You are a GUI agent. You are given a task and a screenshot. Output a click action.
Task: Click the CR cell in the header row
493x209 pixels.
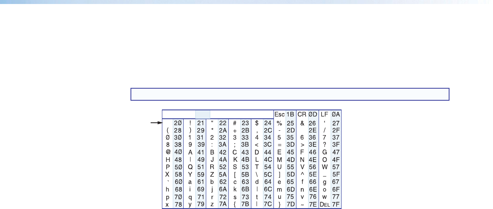(302, 114)
